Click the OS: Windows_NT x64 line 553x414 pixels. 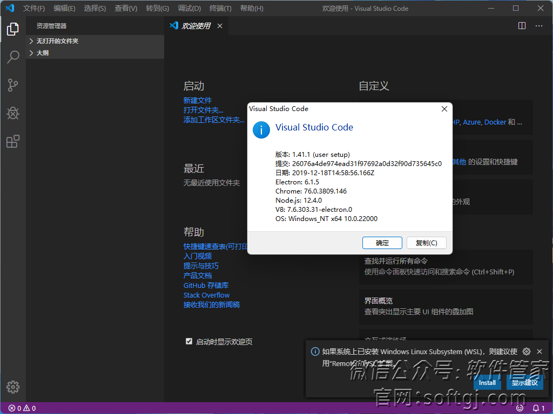326,219
